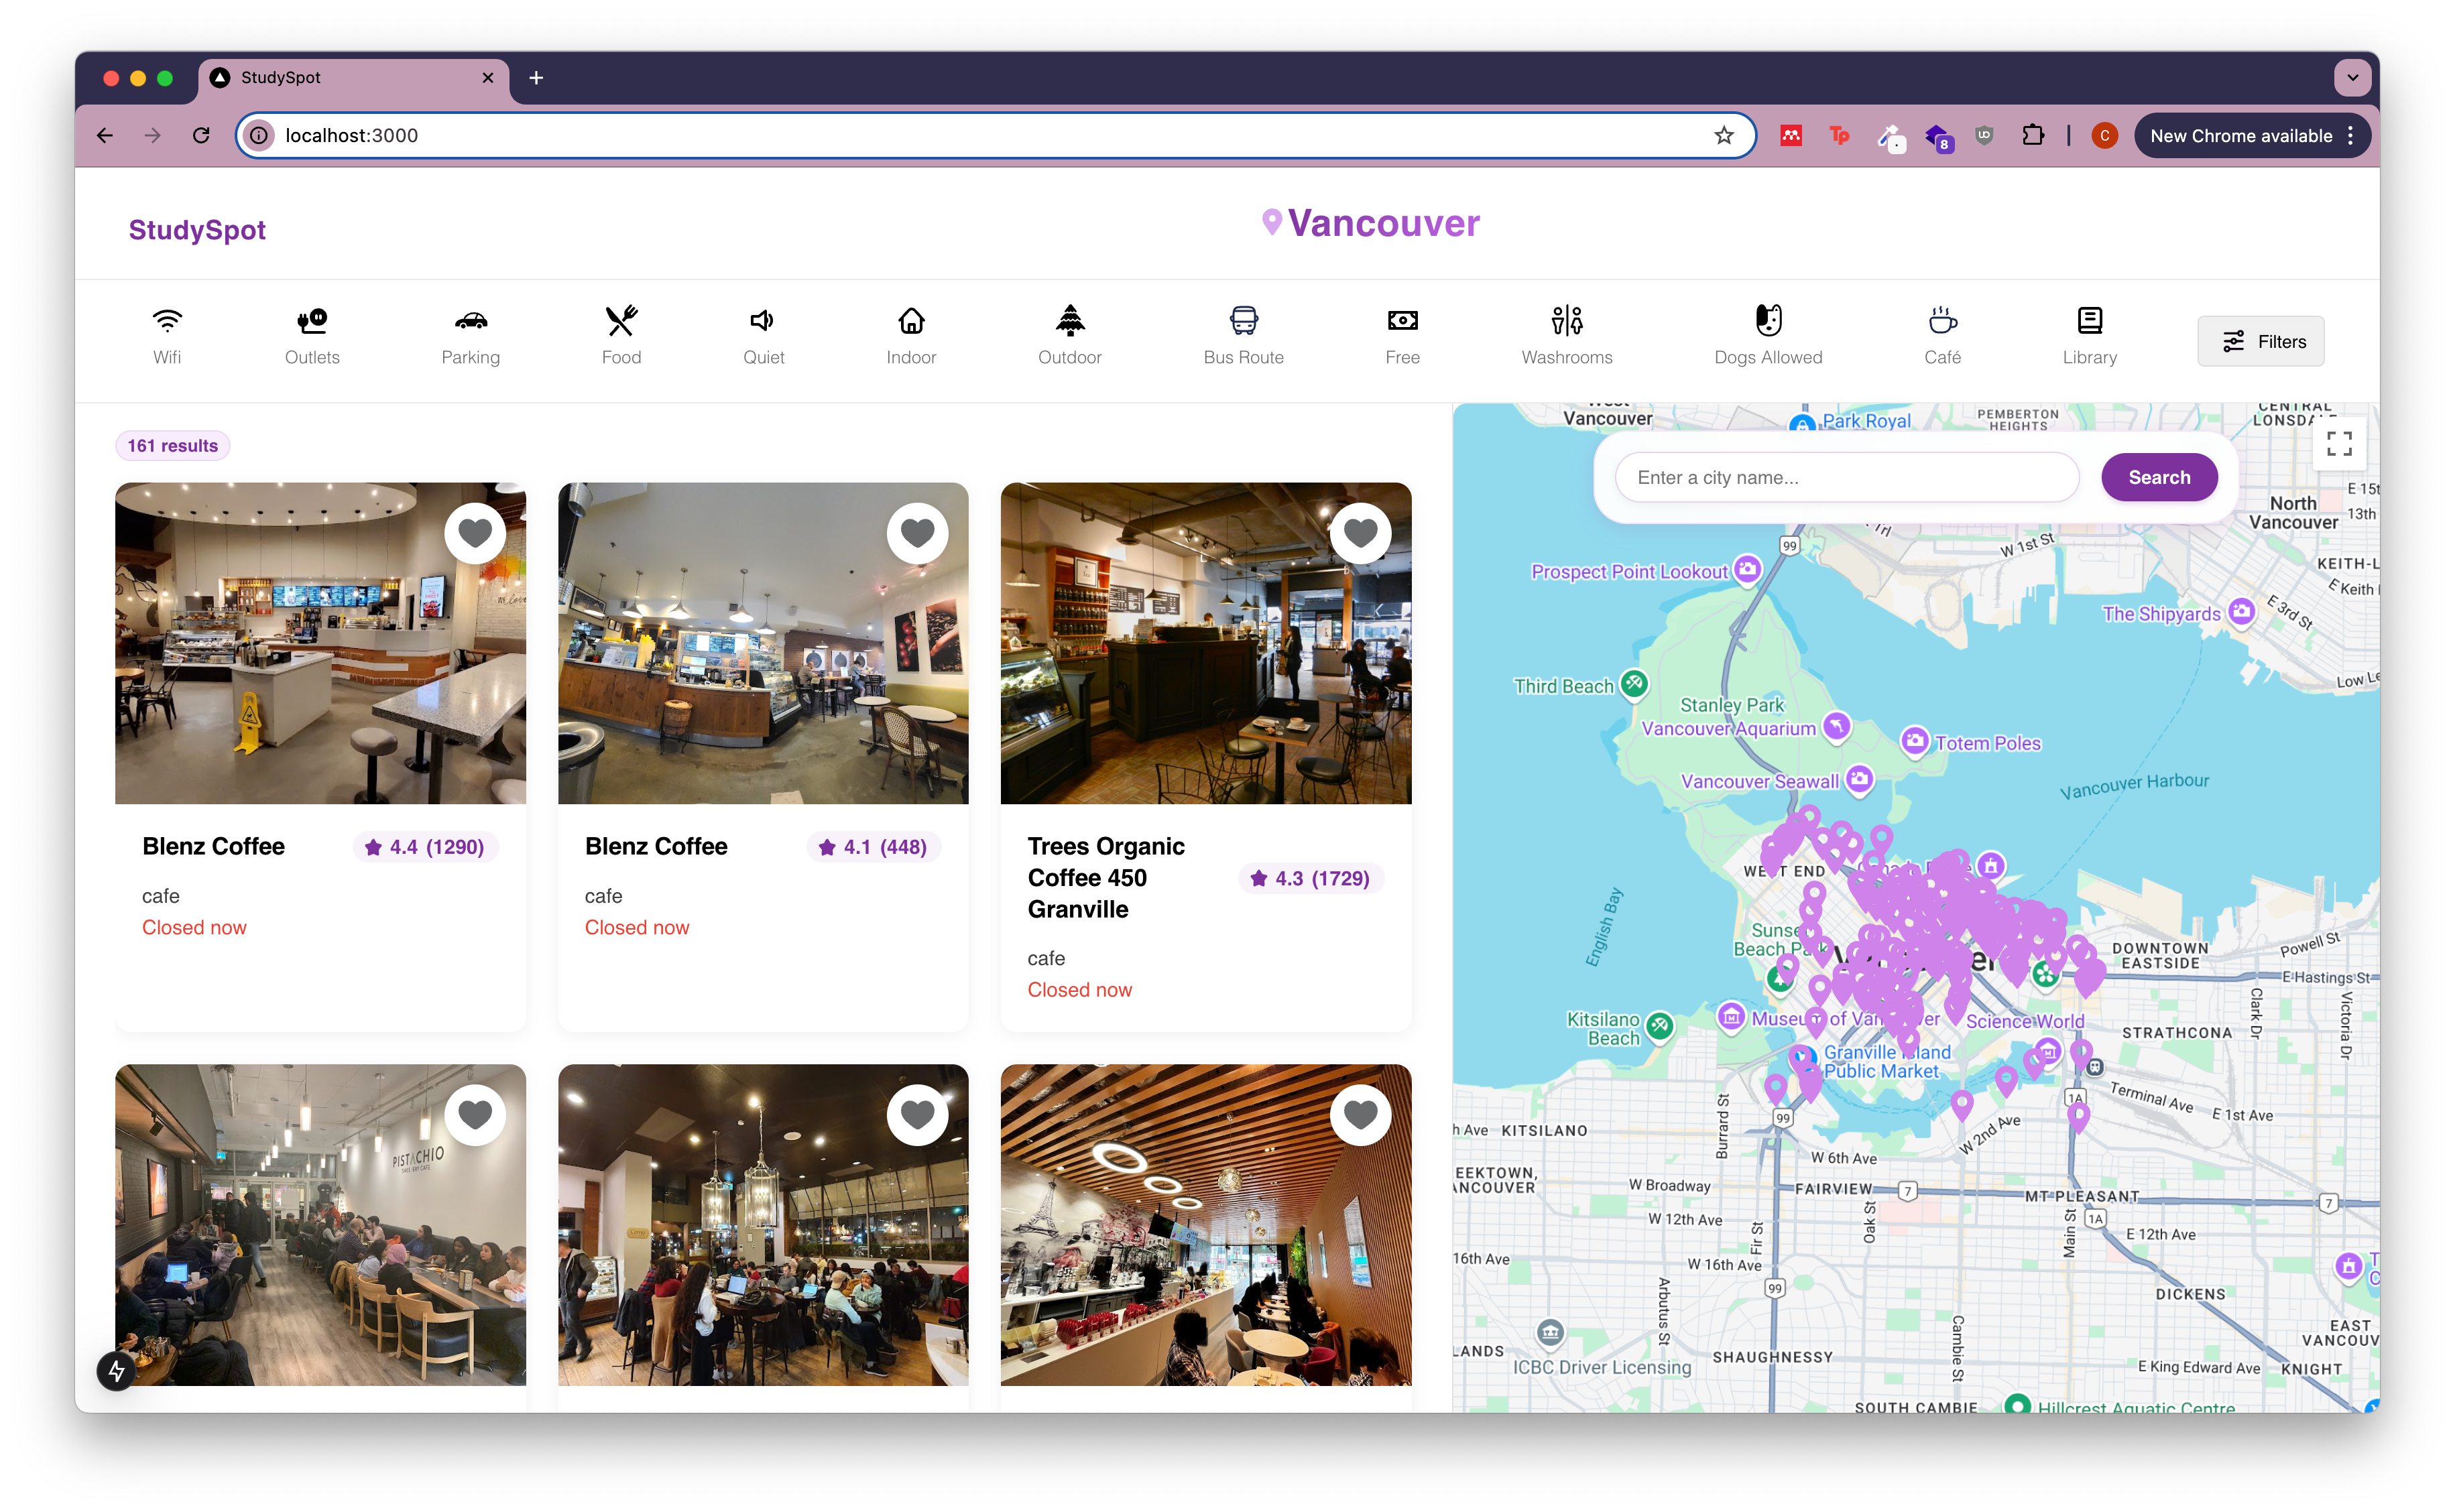Choose the Library filter icon
2455x1512 pixels.
pos(2089,321)
